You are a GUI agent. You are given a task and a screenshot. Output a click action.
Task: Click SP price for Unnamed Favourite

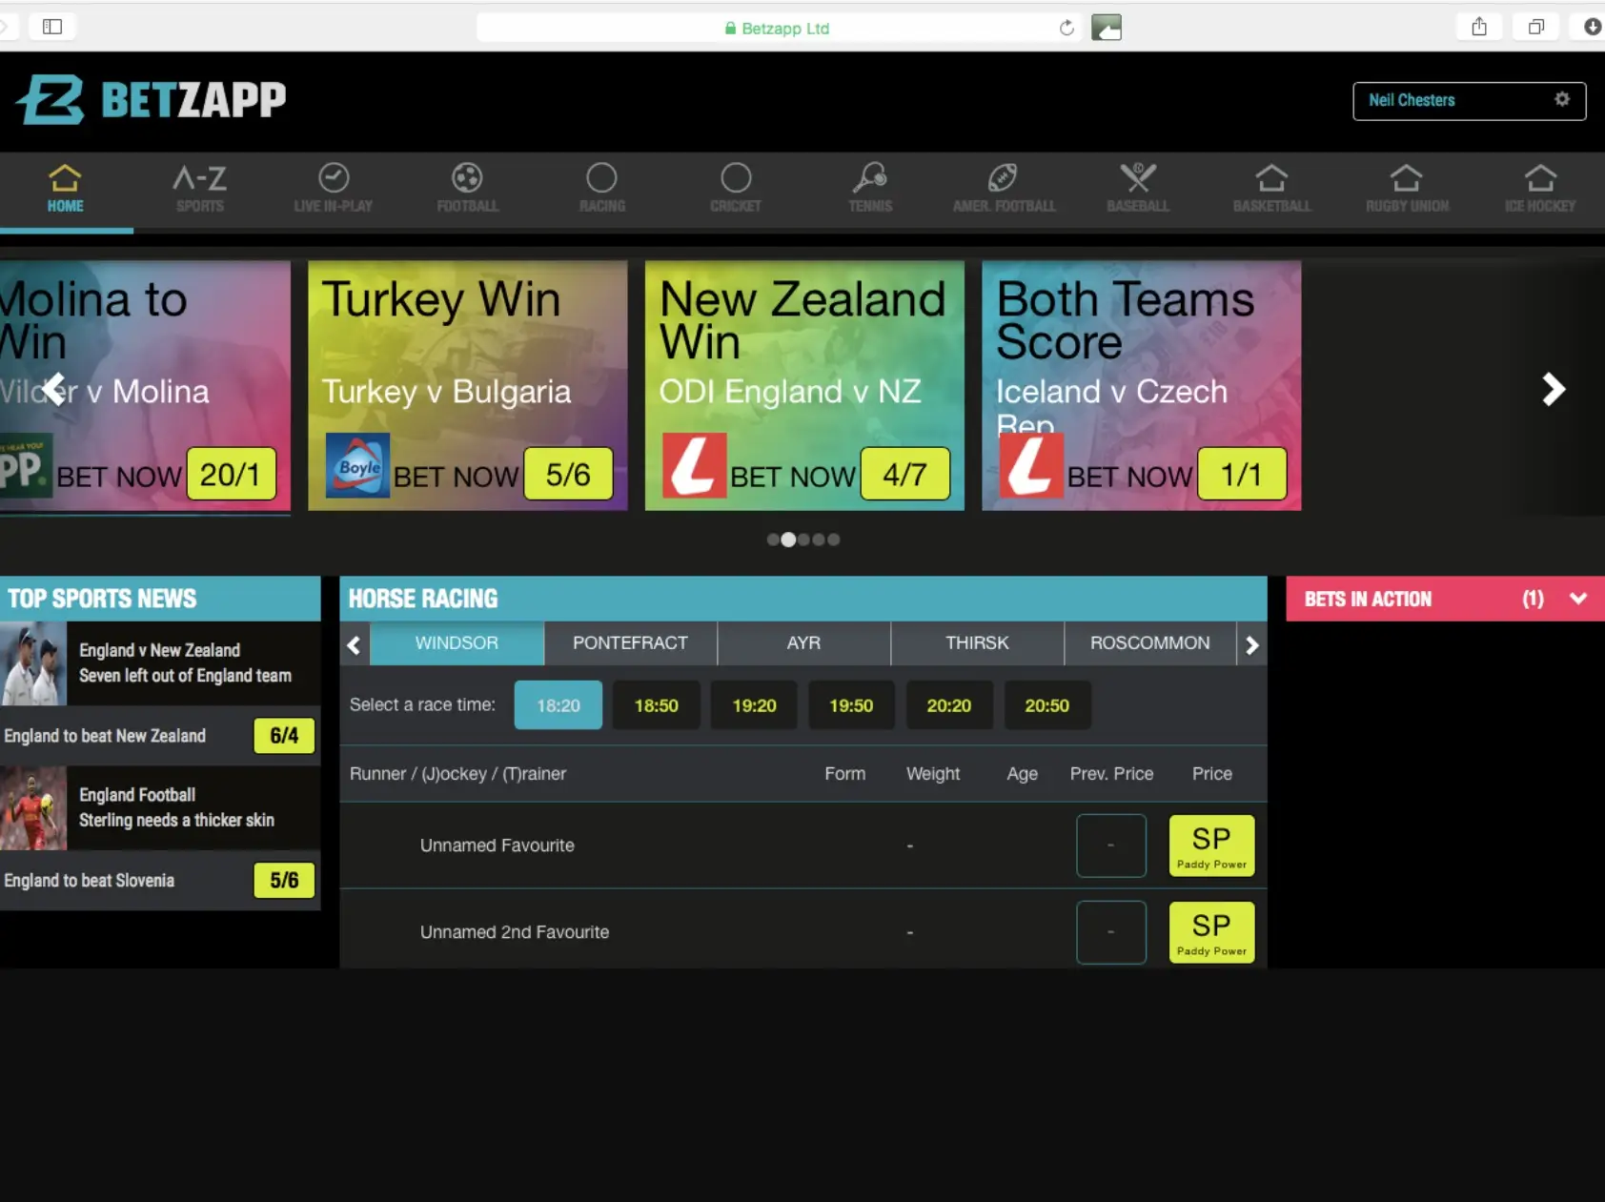point(1210,845)
